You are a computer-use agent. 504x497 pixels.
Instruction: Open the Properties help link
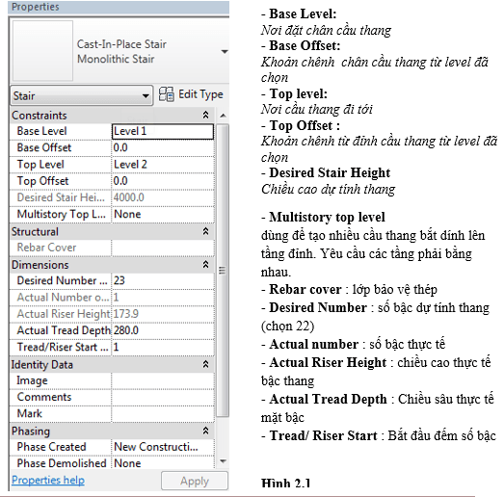click(48, 480)
